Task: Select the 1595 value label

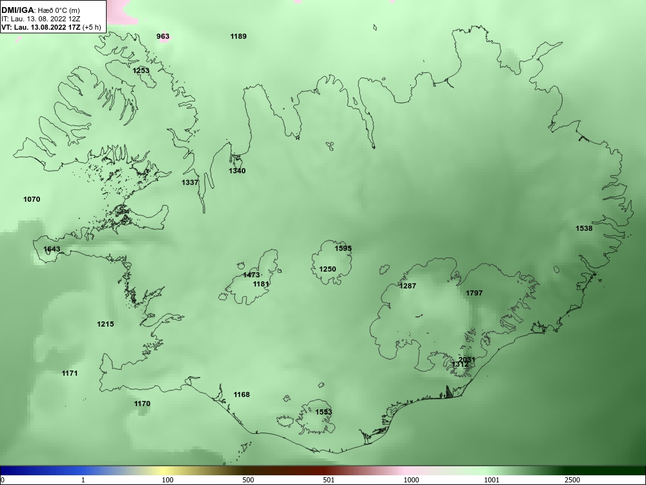Action: (x=343, y=248)
